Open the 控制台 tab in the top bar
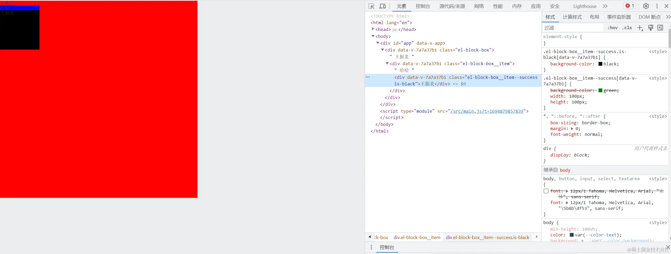This screenshot has height=254, width=671. [x=423, y=6]
